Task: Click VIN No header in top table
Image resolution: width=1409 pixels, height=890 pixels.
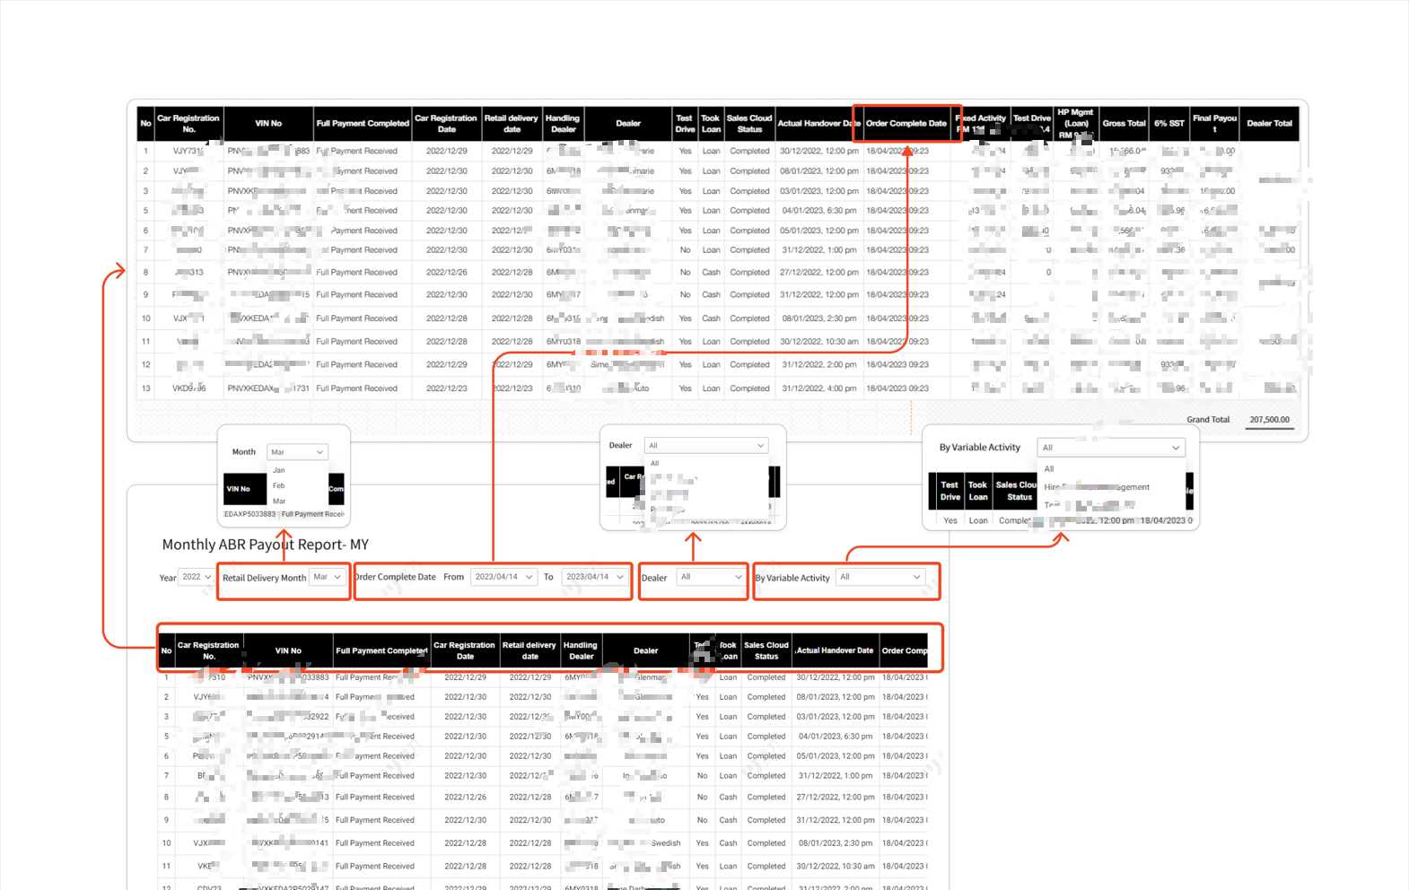Action: [x=268, y=124]
